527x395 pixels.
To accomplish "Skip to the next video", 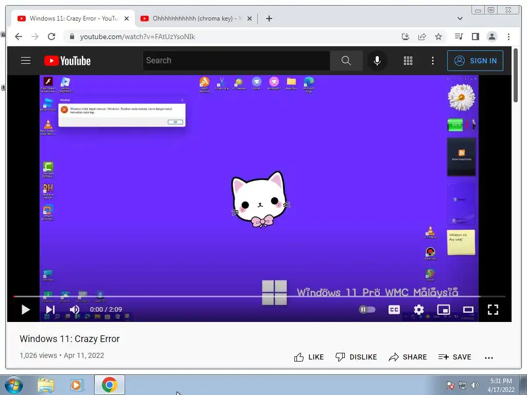I will tap(50, 309).
